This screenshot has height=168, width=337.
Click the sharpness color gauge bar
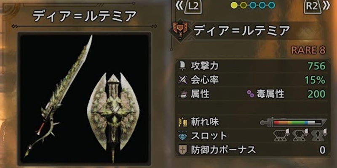pos(294,122)
